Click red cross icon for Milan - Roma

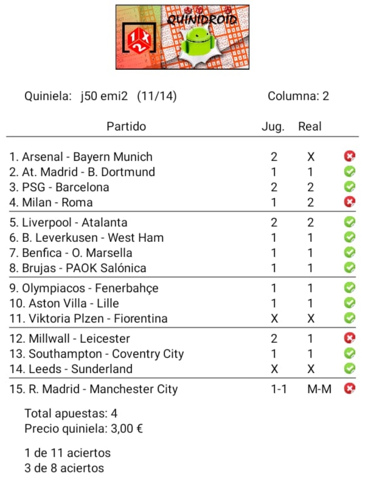click(349, 202)
